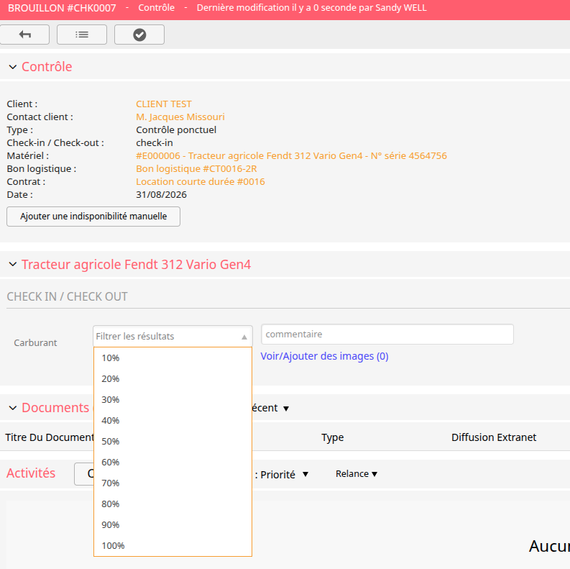Viewport: 570px width, 569px height.
Task: Select 30% fuel level option
Action: [x=173, y=400]
